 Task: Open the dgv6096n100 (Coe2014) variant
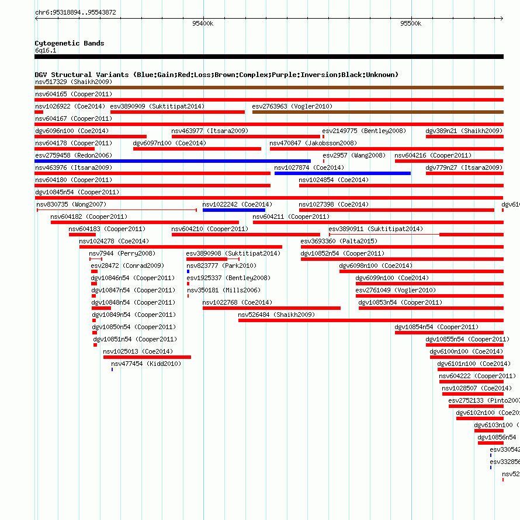[x=72, y=131]
